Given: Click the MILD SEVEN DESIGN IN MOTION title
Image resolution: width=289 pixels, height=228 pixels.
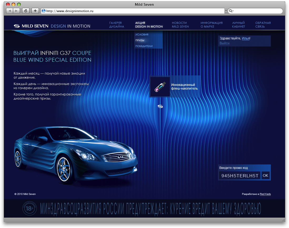Looking at the screenshot, I should point(52,26).
